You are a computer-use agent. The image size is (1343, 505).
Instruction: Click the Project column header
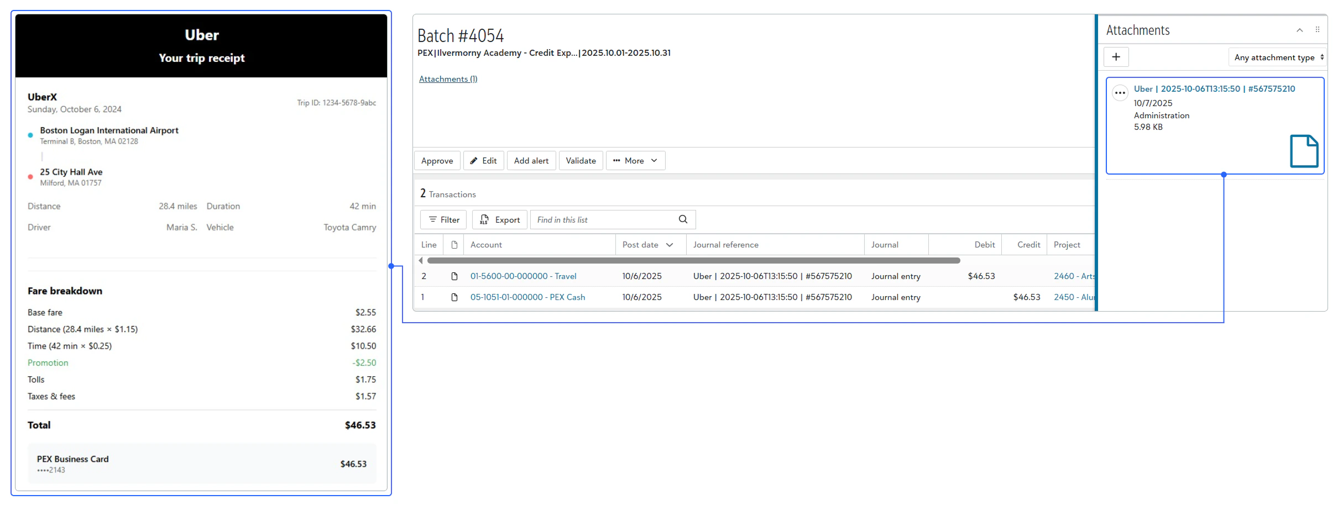tap(1070, 245)
